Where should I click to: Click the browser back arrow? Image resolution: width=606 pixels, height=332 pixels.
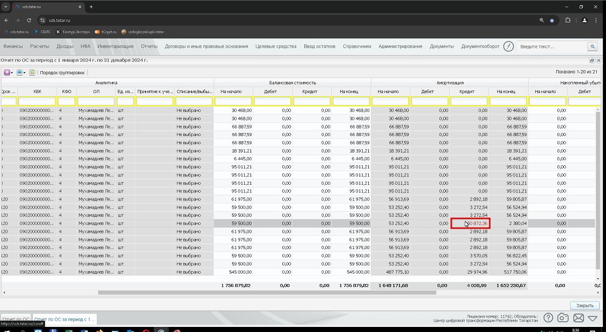coord(7,20)
